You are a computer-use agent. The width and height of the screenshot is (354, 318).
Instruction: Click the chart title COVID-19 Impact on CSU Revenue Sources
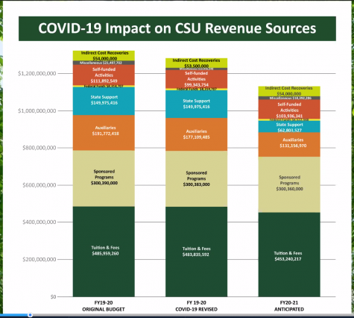(x=177, y=28)
